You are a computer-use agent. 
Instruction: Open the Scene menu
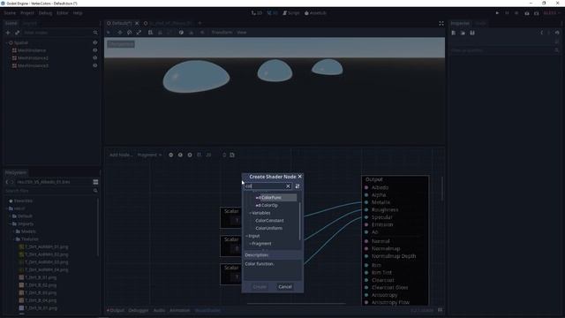coord(10,13)
